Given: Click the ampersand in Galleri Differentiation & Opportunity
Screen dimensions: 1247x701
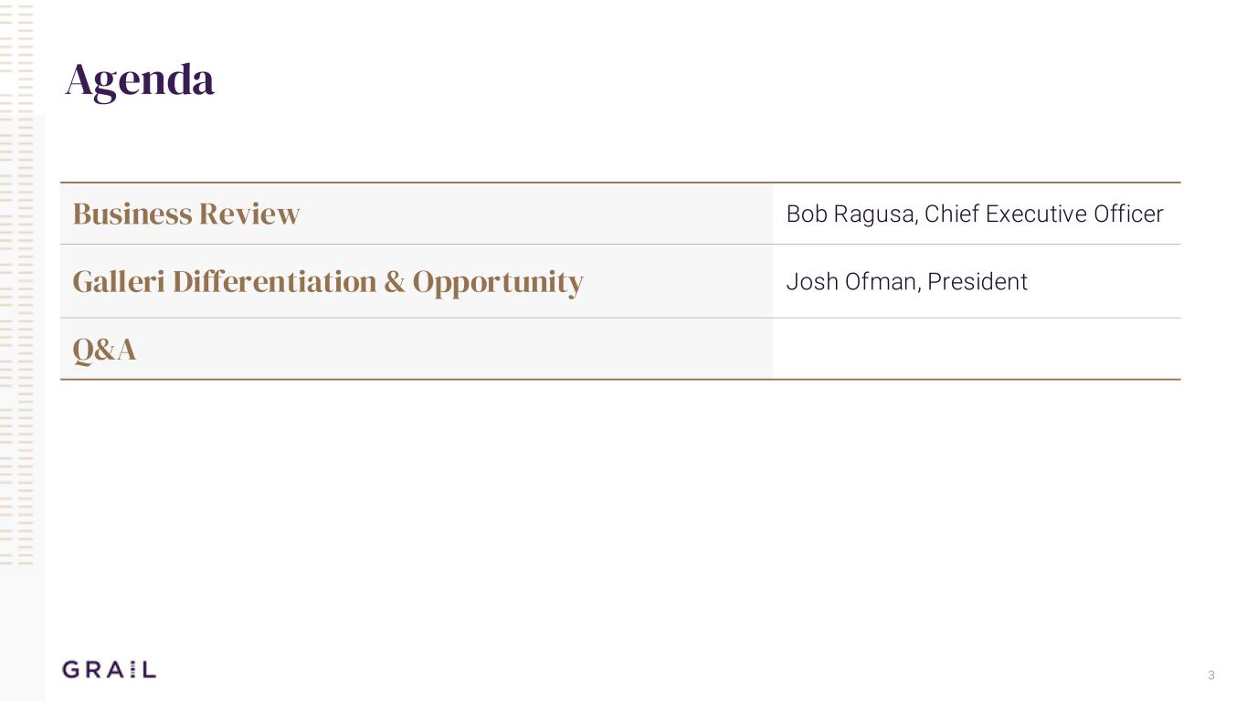Looking at the screenshot, I should click(395, 282).
